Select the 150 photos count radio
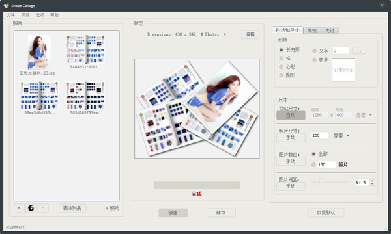This screenshot has width=391, height=234. 313,164
